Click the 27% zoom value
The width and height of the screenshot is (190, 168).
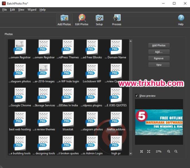coord(159,151)
